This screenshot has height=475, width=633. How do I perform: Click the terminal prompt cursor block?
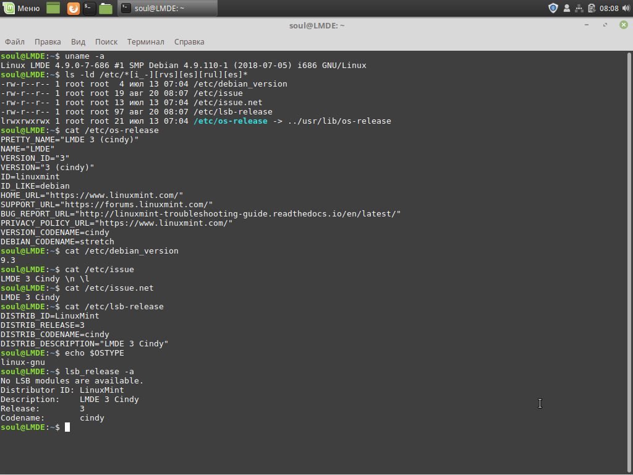pyautogui.click(x=67, y=427)
